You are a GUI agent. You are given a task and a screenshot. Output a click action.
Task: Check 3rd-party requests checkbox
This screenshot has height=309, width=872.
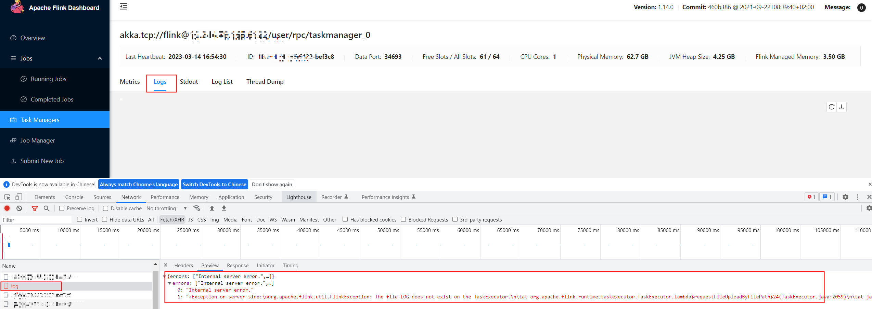pos(455,219)
